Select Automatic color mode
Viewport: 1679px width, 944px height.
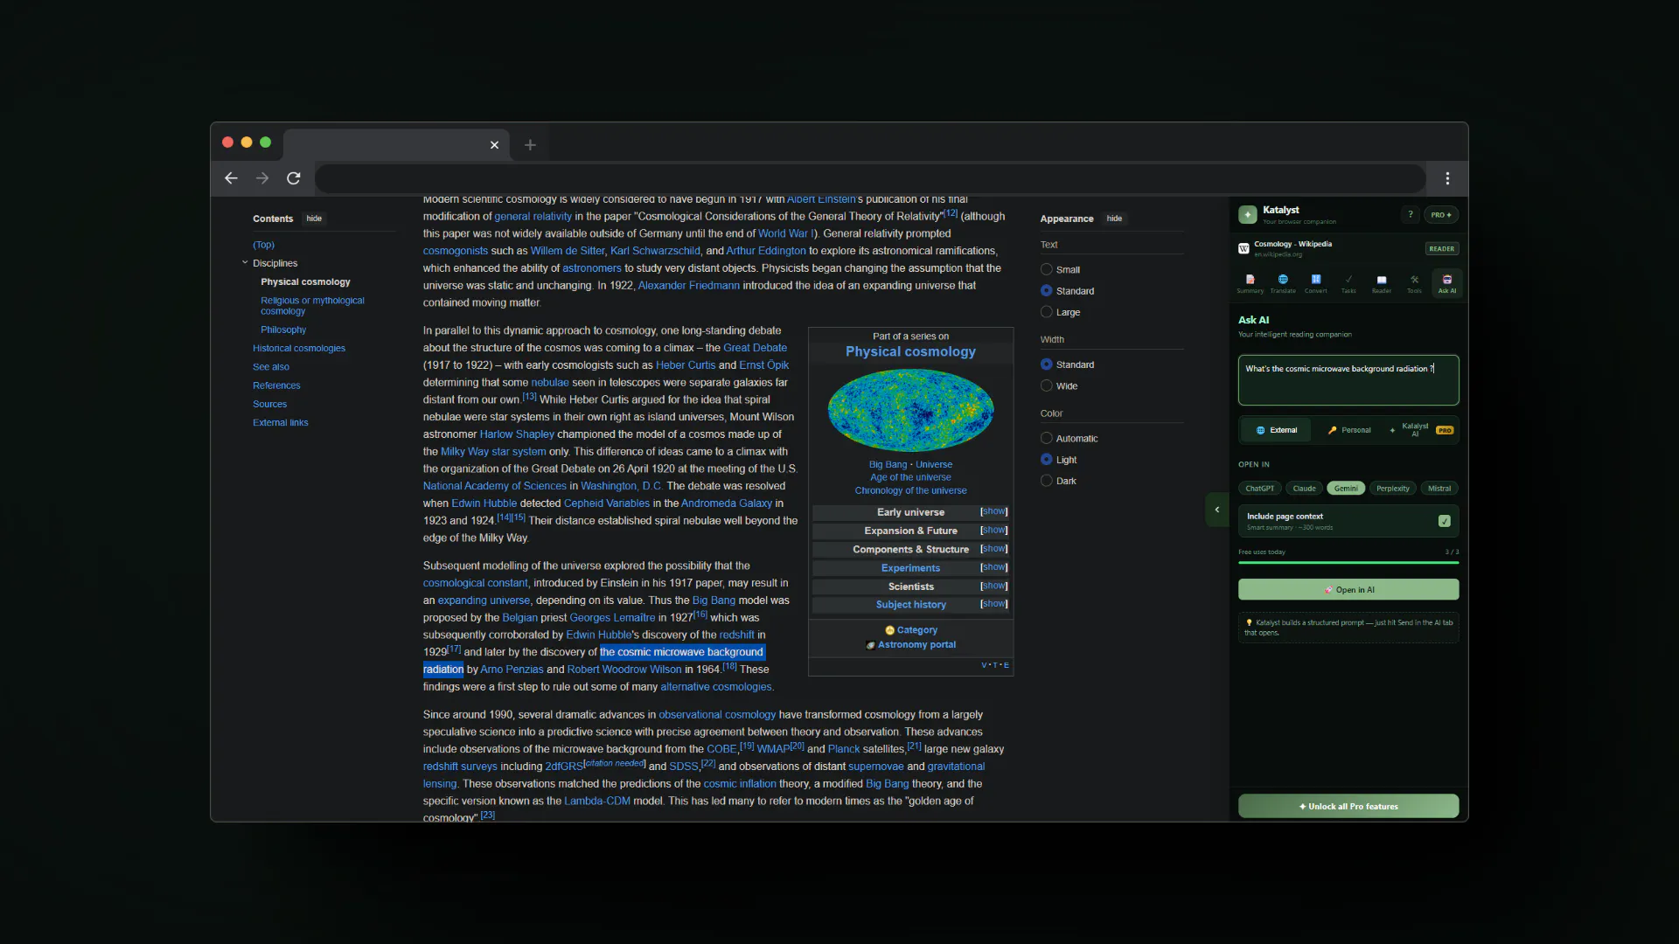1047,438
